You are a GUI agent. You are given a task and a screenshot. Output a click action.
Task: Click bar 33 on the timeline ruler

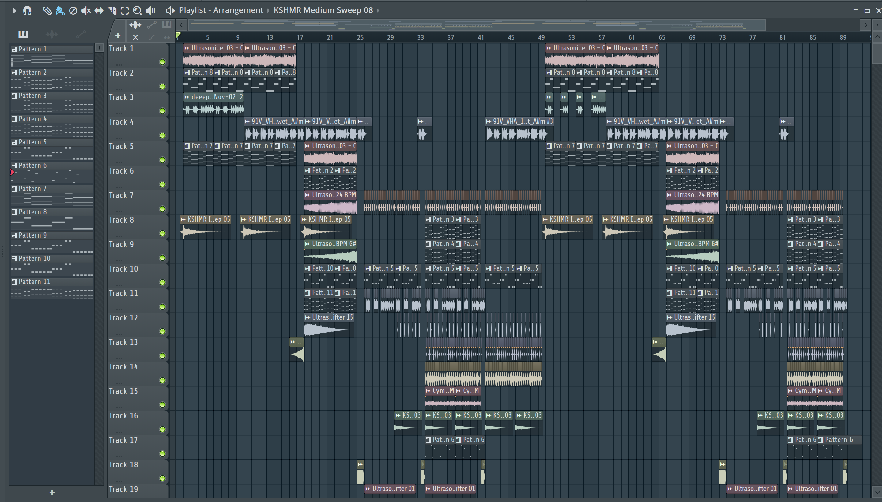(x=420, y=37)
